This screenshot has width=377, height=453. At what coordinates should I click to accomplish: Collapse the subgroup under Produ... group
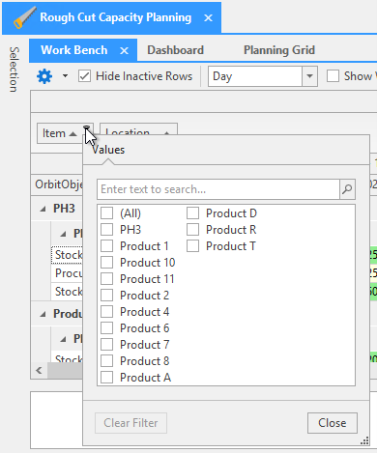click(64, 339)
